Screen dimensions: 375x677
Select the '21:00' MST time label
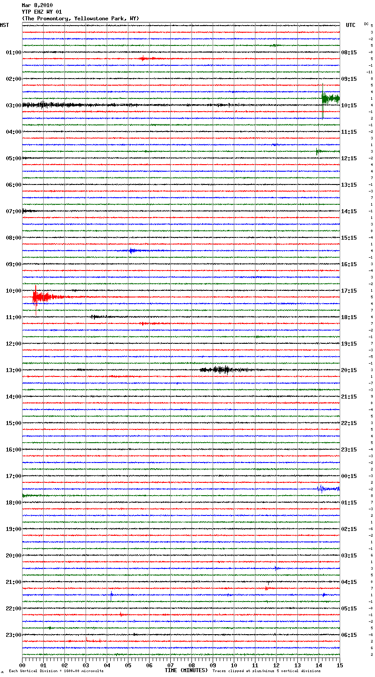[14, 582]
